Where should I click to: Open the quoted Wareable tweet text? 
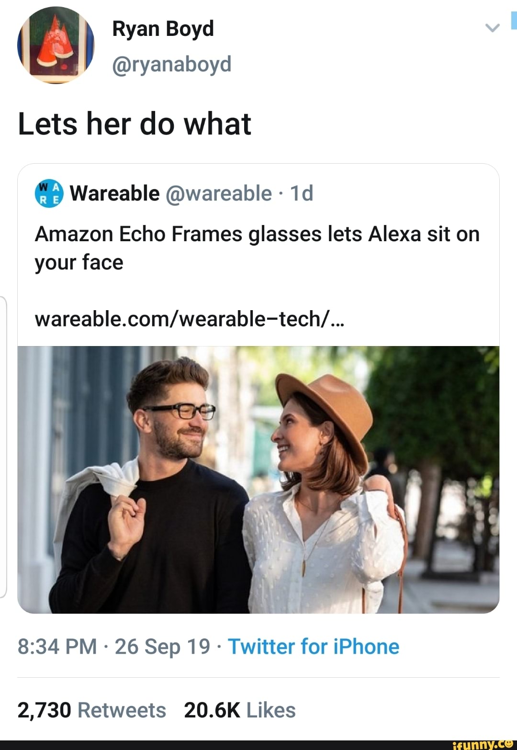(257, 248)
